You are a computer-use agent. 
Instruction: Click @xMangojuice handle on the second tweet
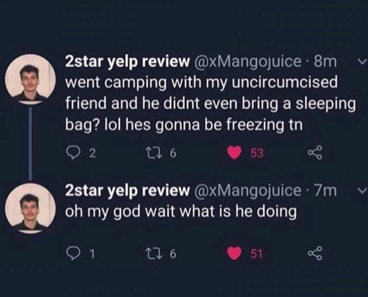pyautogui.click(x=247, y=191)
